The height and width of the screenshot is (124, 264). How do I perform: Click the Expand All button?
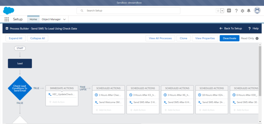(15, 38)
